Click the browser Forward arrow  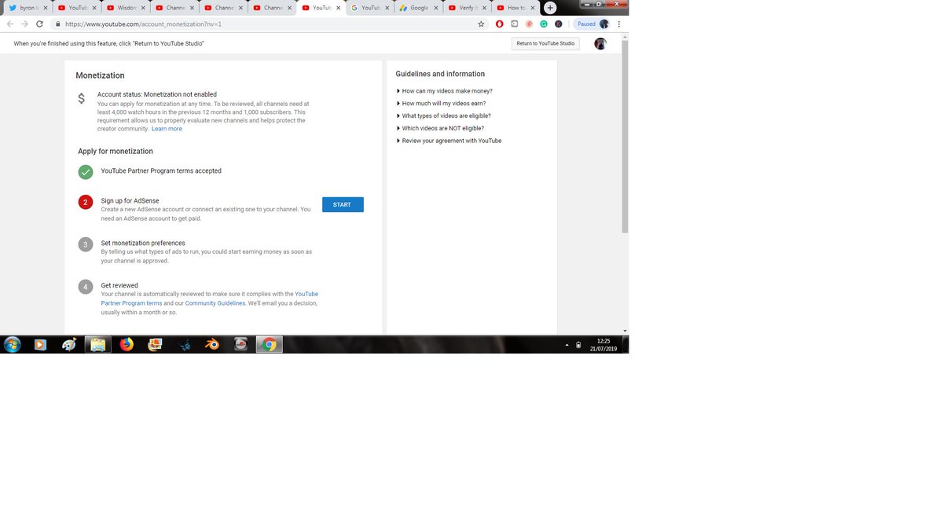click(x=24, y=24)
